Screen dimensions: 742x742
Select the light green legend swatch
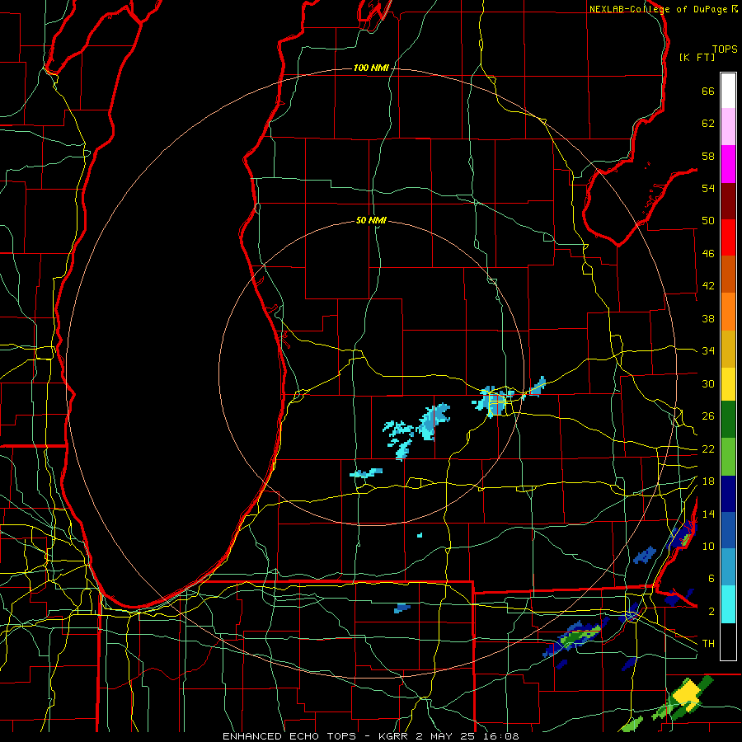click(728, 457)
